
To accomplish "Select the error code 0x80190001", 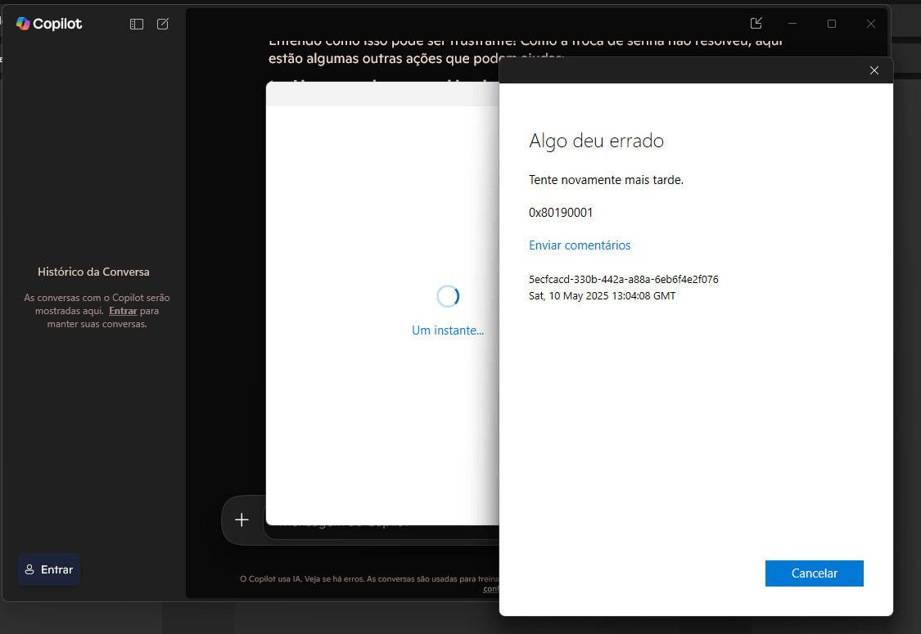I will click(561, 213).
